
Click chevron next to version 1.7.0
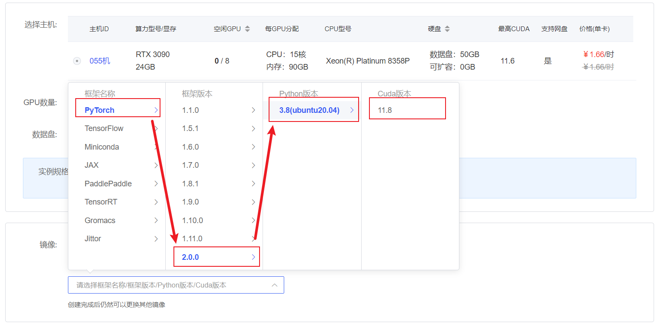(253, 165)
